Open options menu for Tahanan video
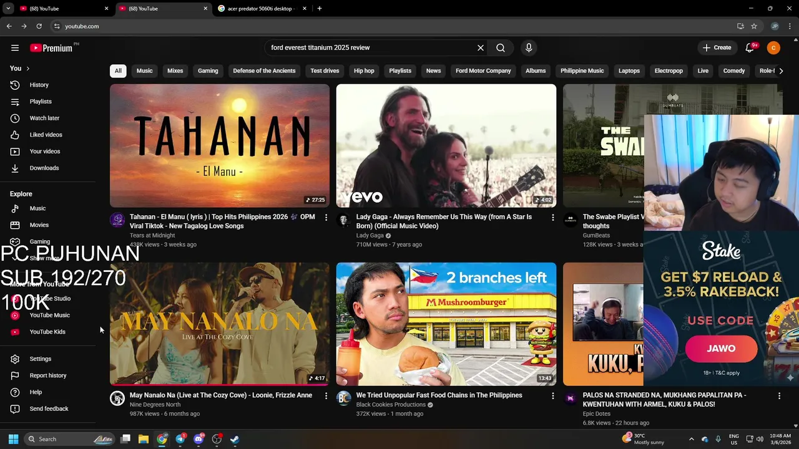Viewport: 799px width, 449px height. pyautogui.click(x=326, y=218)
